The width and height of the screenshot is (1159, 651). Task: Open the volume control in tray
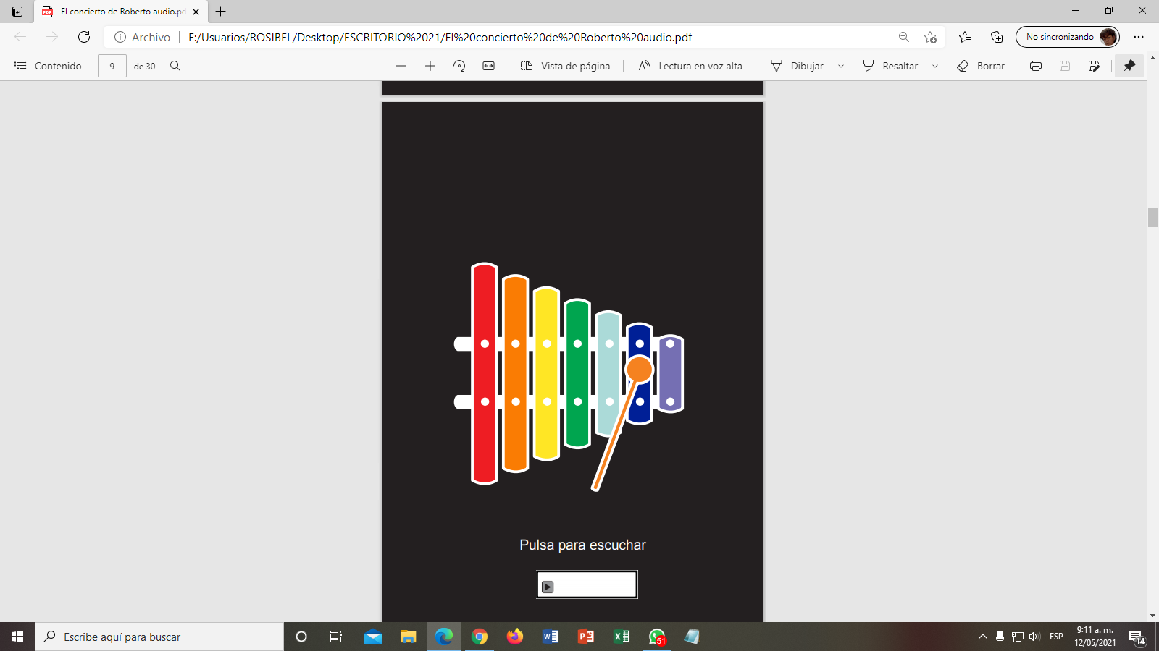(1034, 637)
